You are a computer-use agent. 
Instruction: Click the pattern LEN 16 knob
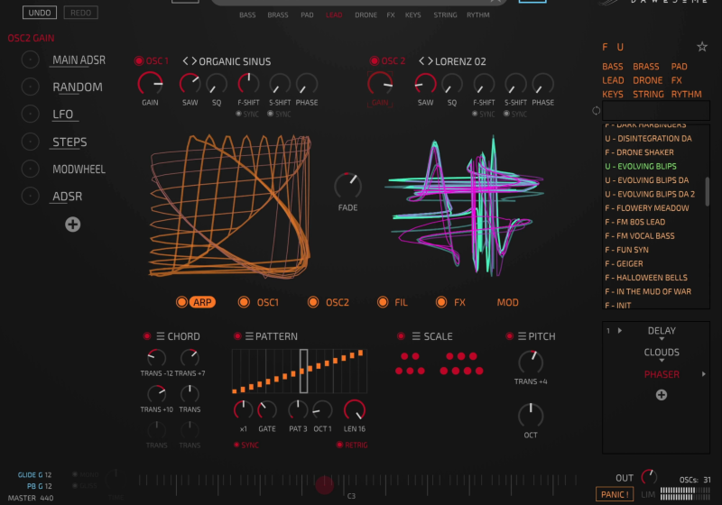pos(354,409)
